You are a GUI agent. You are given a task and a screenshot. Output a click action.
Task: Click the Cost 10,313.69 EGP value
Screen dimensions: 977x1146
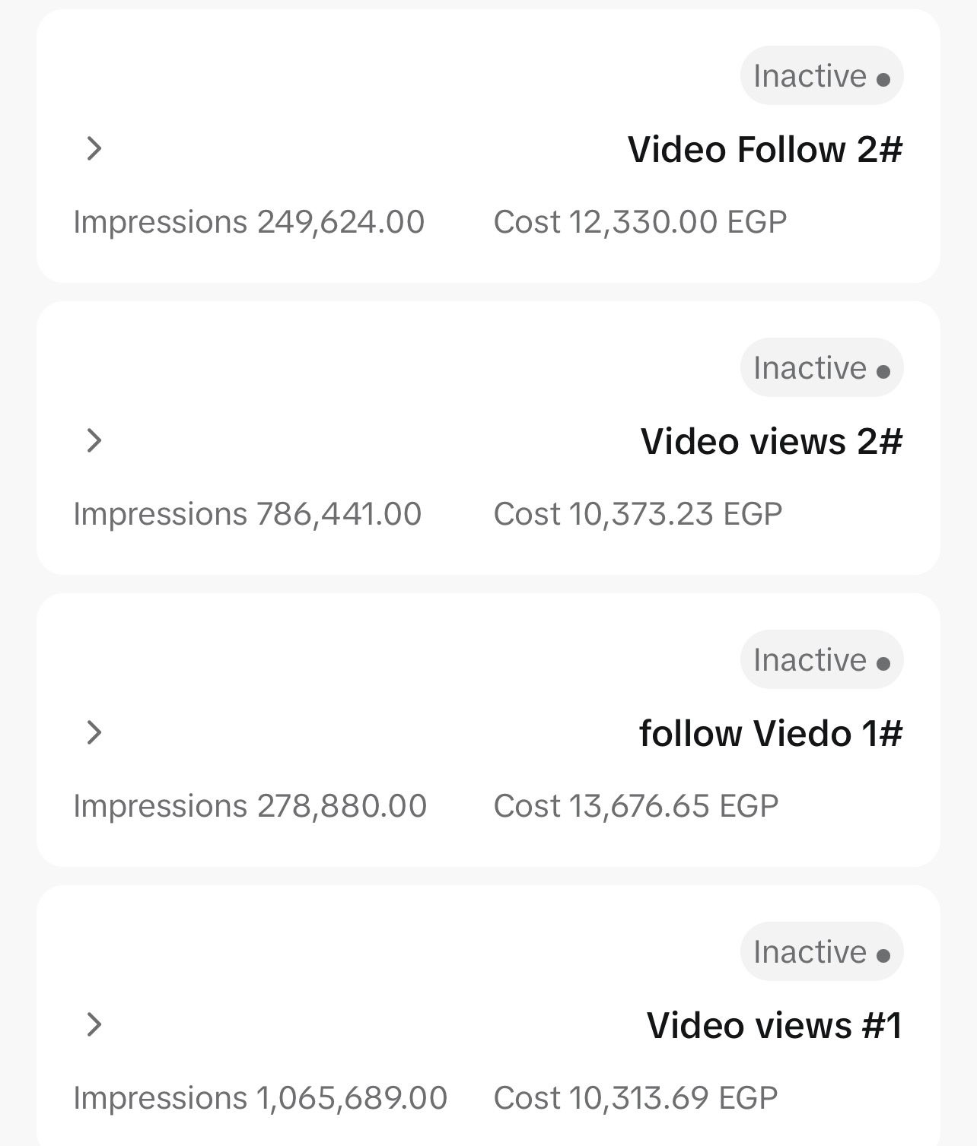[635, 1098]
